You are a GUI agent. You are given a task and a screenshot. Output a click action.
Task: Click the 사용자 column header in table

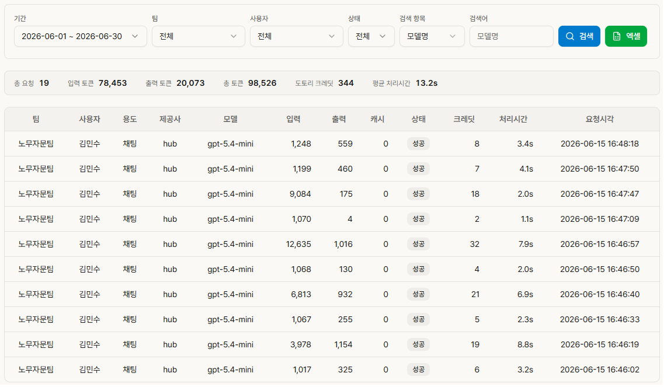pyautogui.click(x=89, y=120)
